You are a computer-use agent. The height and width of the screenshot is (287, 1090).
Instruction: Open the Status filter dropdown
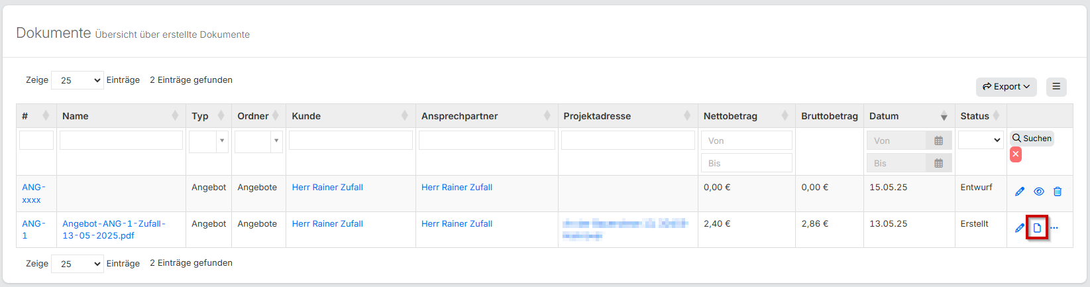(x=981, y=140)
